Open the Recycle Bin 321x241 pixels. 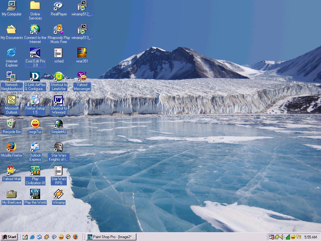tap(12, 124)
